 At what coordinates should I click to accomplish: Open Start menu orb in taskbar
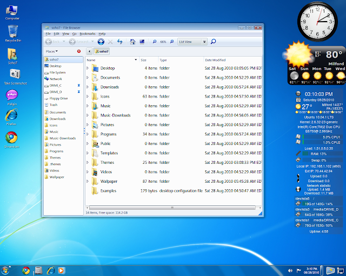[5, 271]
